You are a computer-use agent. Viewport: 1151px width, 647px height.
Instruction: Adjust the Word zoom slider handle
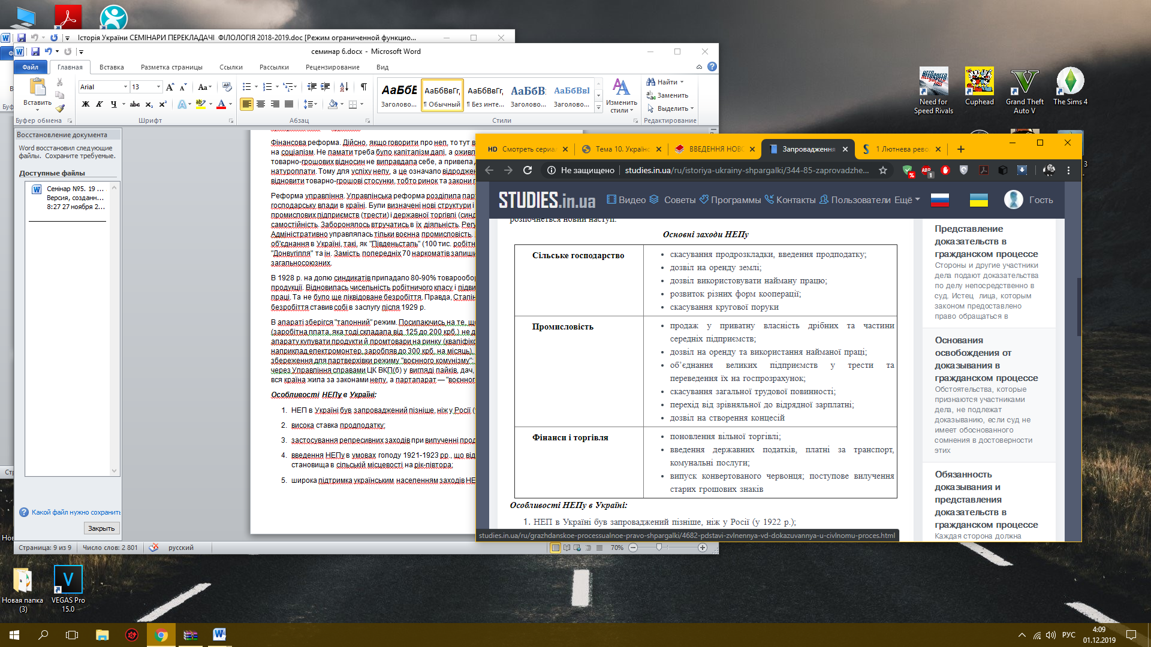click(x=659, y=548)
